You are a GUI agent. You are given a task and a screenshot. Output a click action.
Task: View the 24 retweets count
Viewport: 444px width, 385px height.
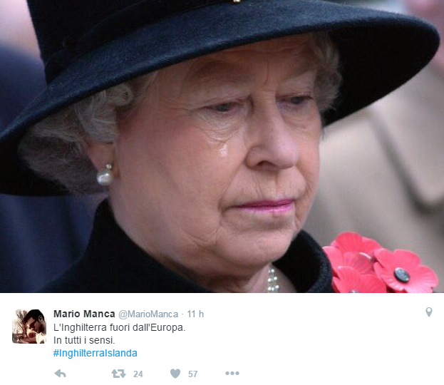[138, 374]
